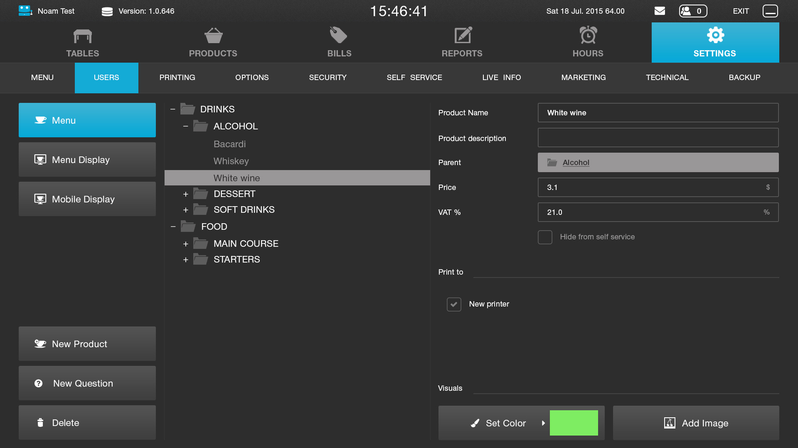Follow the Alcohol parent link

(576, 163)
